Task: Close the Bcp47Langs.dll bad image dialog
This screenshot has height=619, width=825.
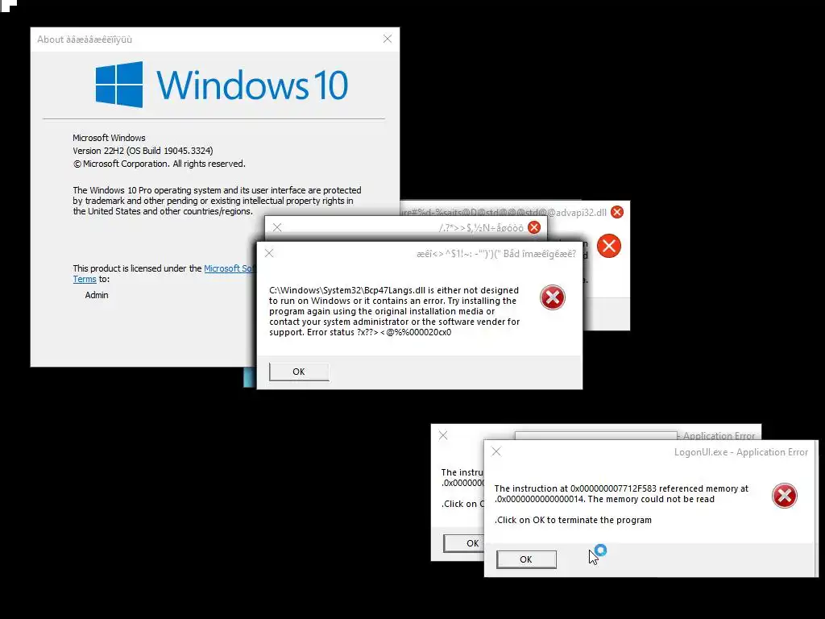Action: (x=269, y=253)
